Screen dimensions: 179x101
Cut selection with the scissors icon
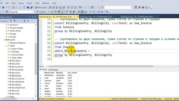click(68, 8)
